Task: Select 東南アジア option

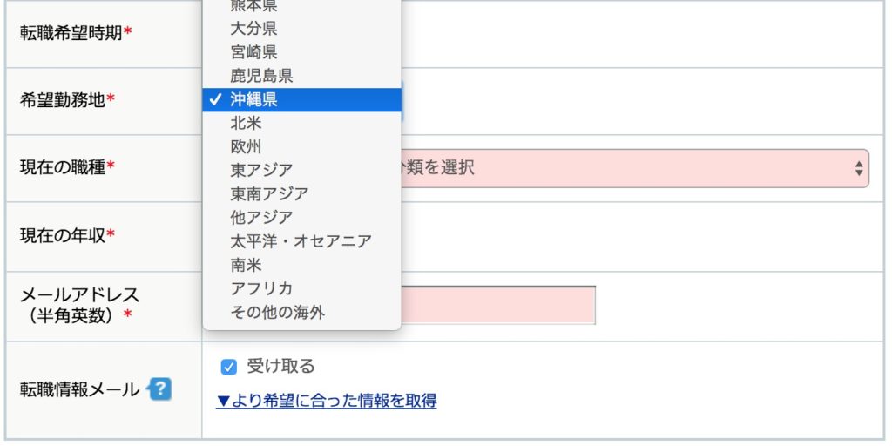Action: pyautogui.click(x=302, y=194)
